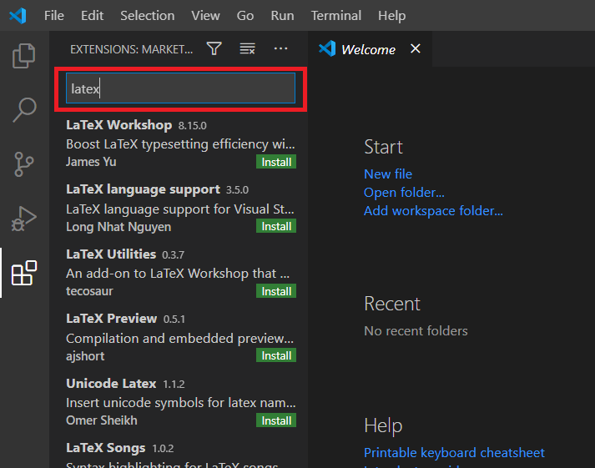Select LaTeX Preview extension title
This screenshot has height=468, width=595.
(112, 319)
